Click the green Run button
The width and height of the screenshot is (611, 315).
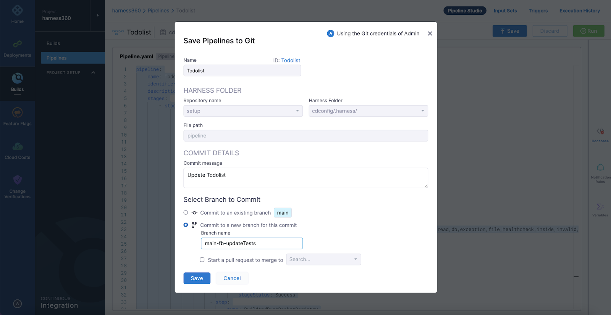(x=588, y=31)
